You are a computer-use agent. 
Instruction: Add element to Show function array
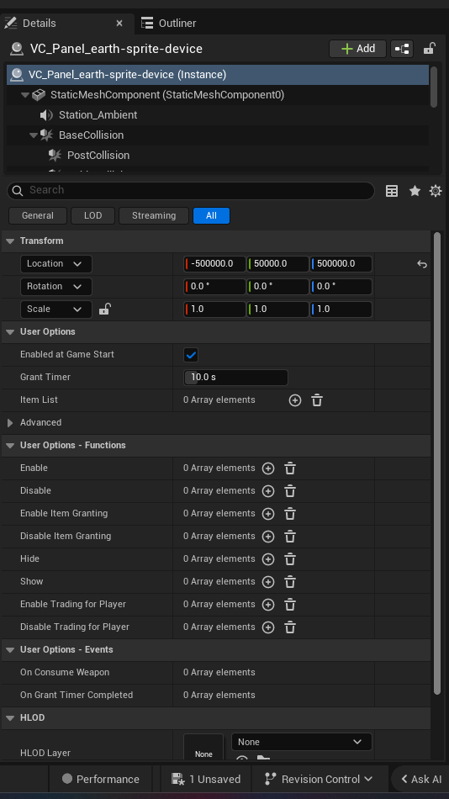[268, 582]
